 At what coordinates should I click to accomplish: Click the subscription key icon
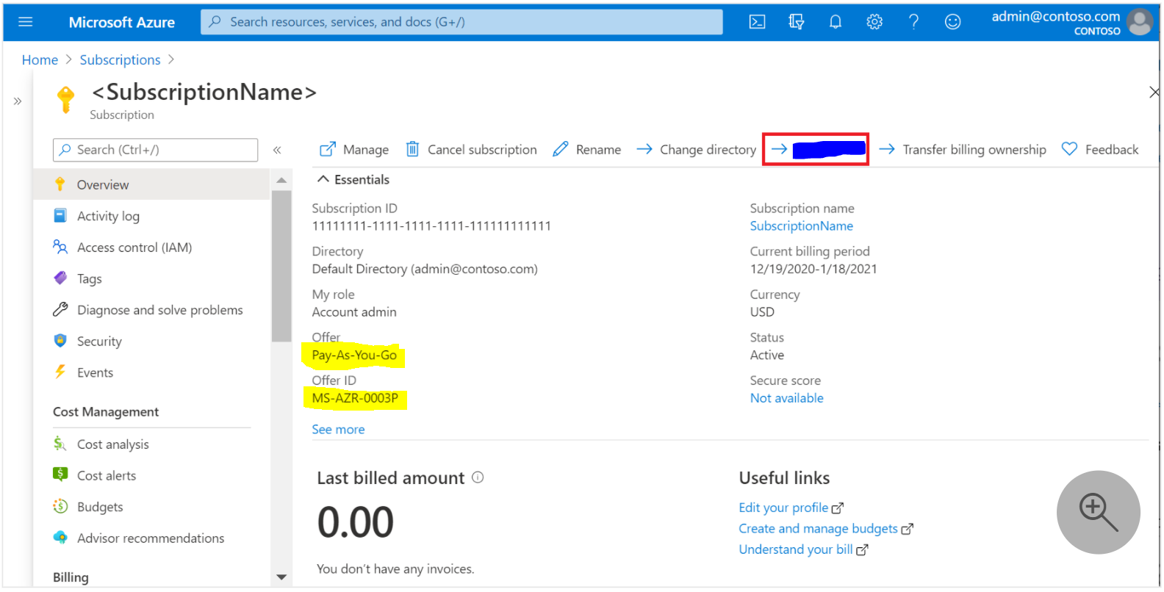tap(66, 99)
